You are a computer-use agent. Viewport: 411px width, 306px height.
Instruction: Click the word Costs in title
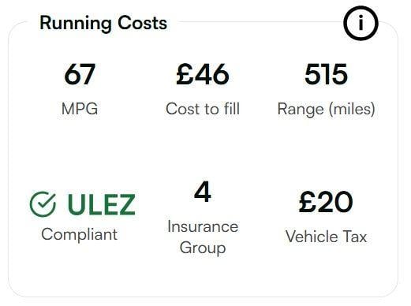(142, 23)
